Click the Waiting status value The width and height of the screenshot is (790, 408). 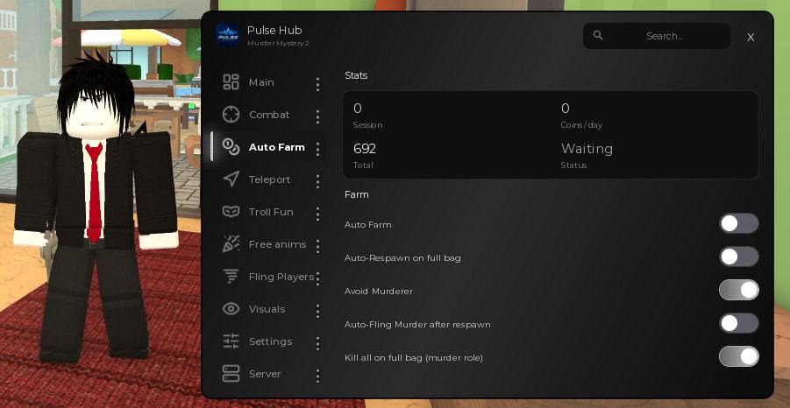587,149
